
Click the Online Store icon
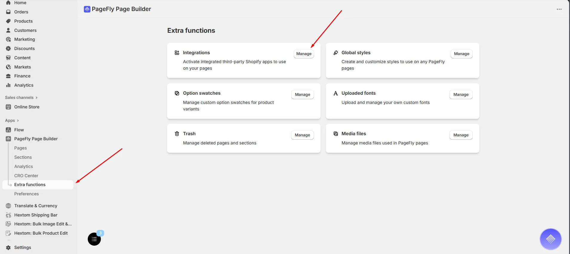tap(8, 107)
